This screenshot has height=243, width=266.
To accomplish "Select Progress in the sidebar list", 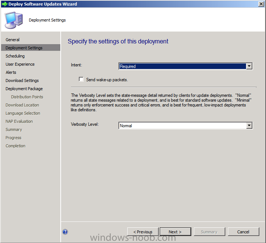I will click(13, 138).
